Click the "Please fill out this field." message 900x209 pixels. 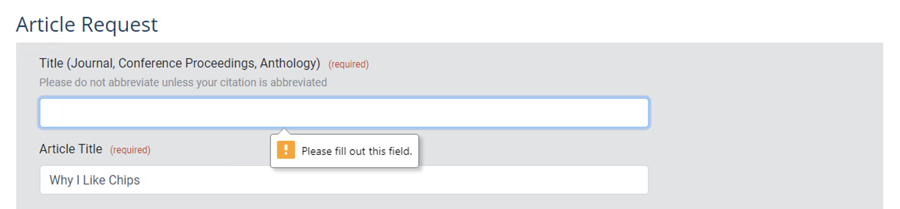357,151
